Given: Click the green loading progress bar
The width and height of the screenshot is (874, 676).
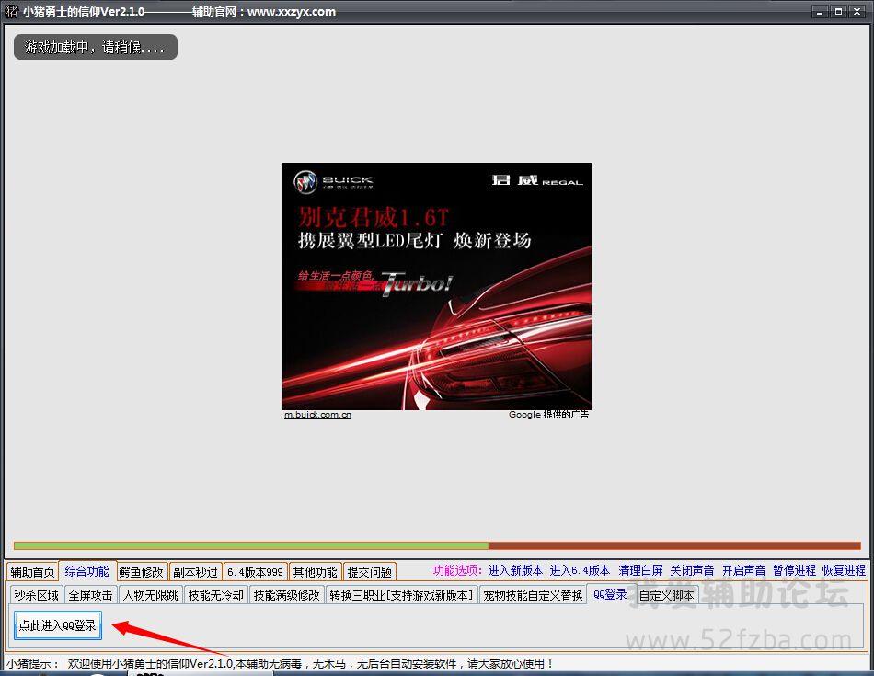Looking at the screenshot, I should point(251,545).
